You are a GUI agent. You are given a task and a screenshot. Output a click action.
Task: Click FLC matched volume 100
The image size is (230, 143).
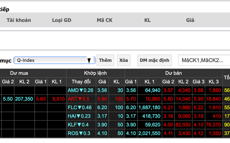click(x=117, y=108)
